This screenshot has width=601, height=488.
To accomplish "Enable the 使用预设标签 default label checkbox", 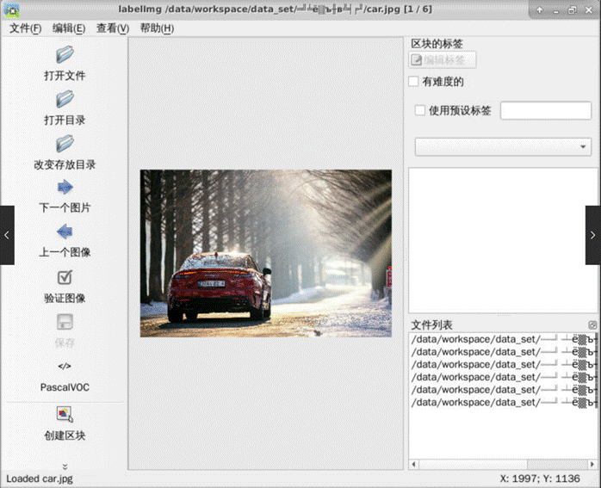I will click(x=420, y=110).
